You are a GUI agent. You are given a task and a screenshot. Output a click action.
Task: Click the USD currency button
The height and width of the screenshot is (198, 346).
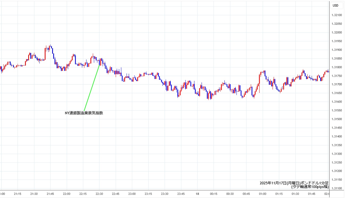[335, 5]
